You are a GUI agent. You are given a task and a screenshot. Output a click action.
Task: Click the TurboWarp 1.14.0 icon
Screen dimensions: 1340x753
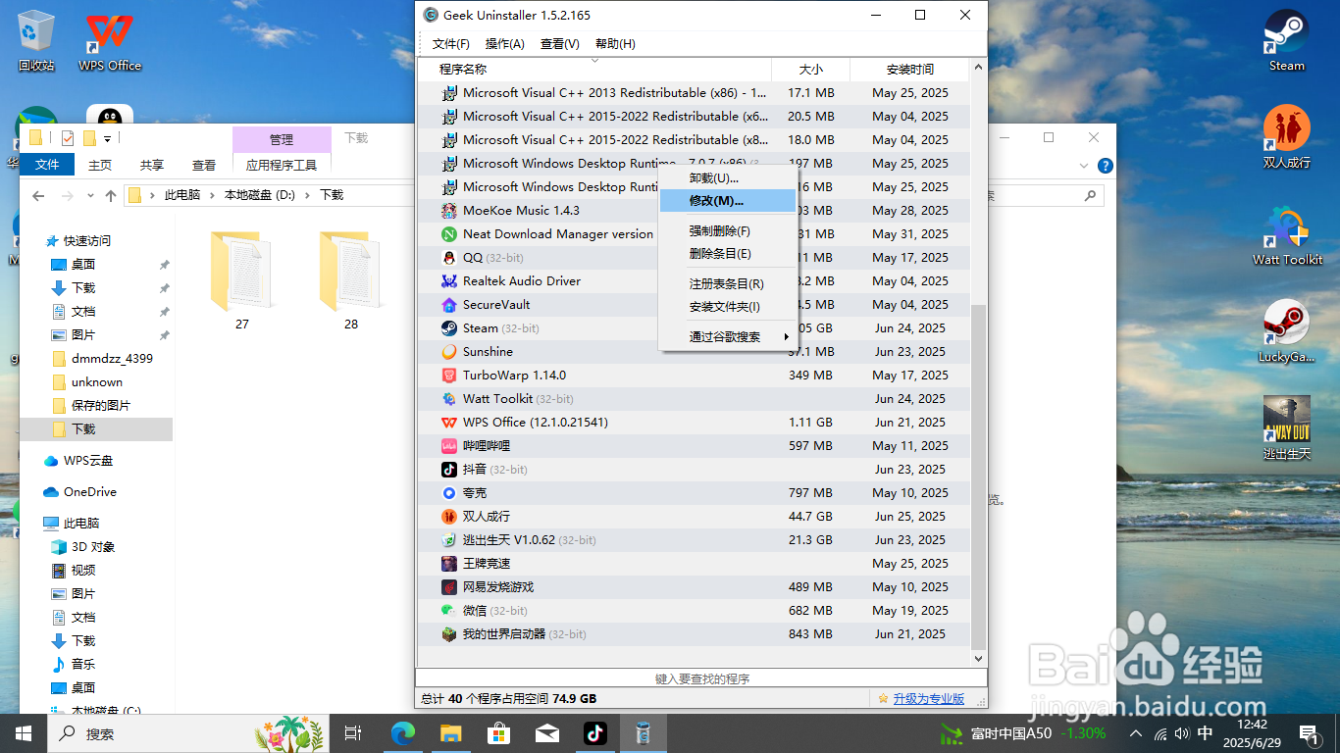pyautogui.click(x=448, y=376)
